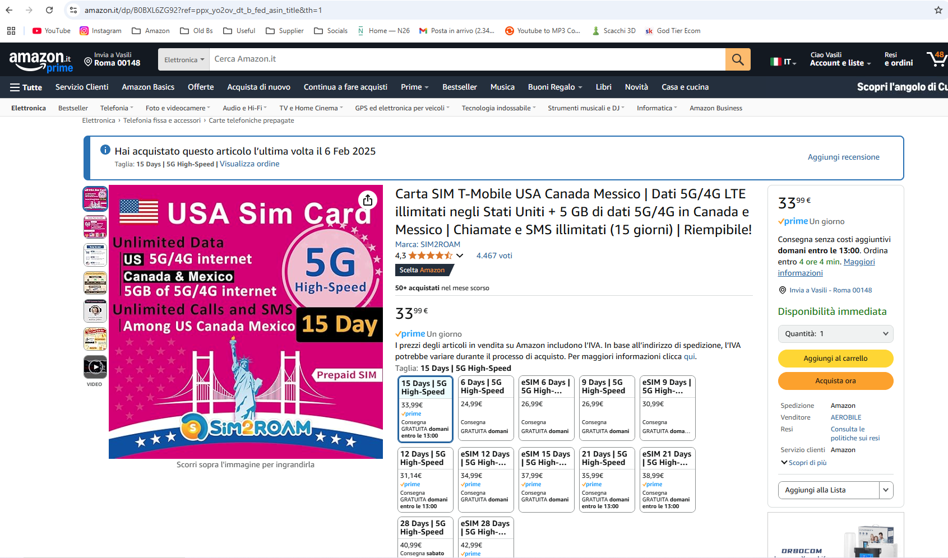
Task: Click the browser forward arrow
Action: coord(29,10)
